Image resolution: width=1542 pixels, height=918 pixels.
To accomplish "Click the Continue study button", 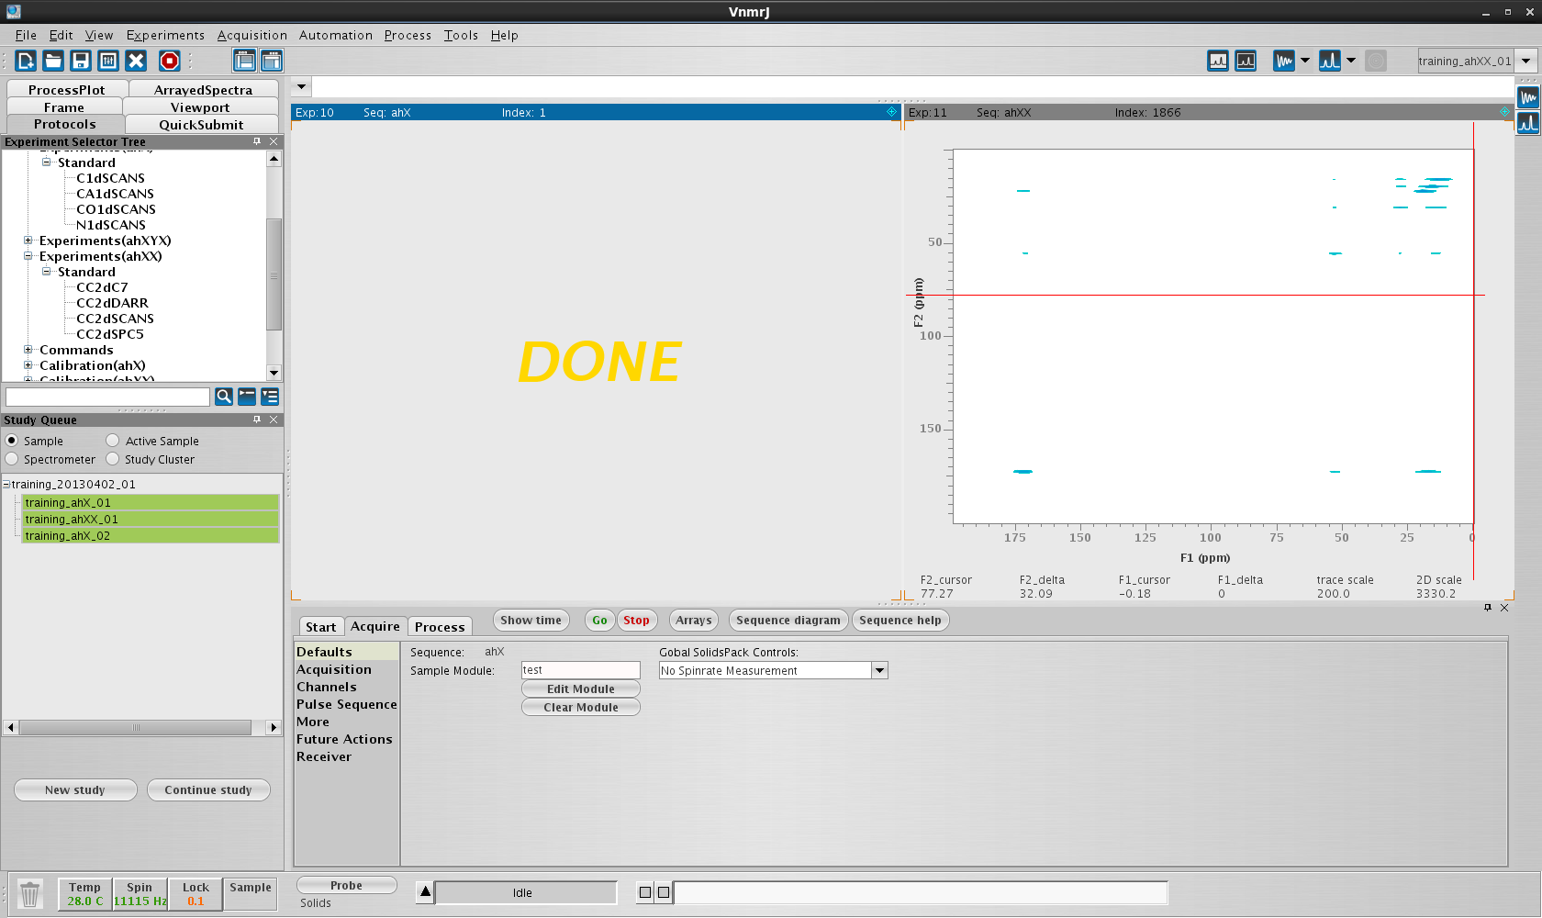I will 208,790.
